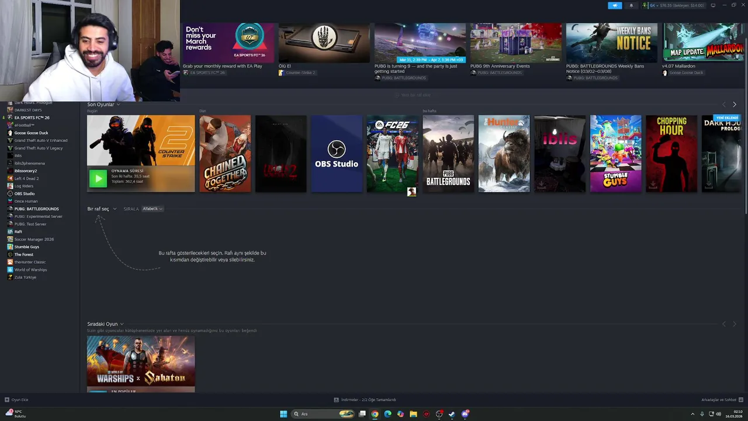
Task: Click the Big Picture mode monitor icon
Action: click(x=713, y=5)
